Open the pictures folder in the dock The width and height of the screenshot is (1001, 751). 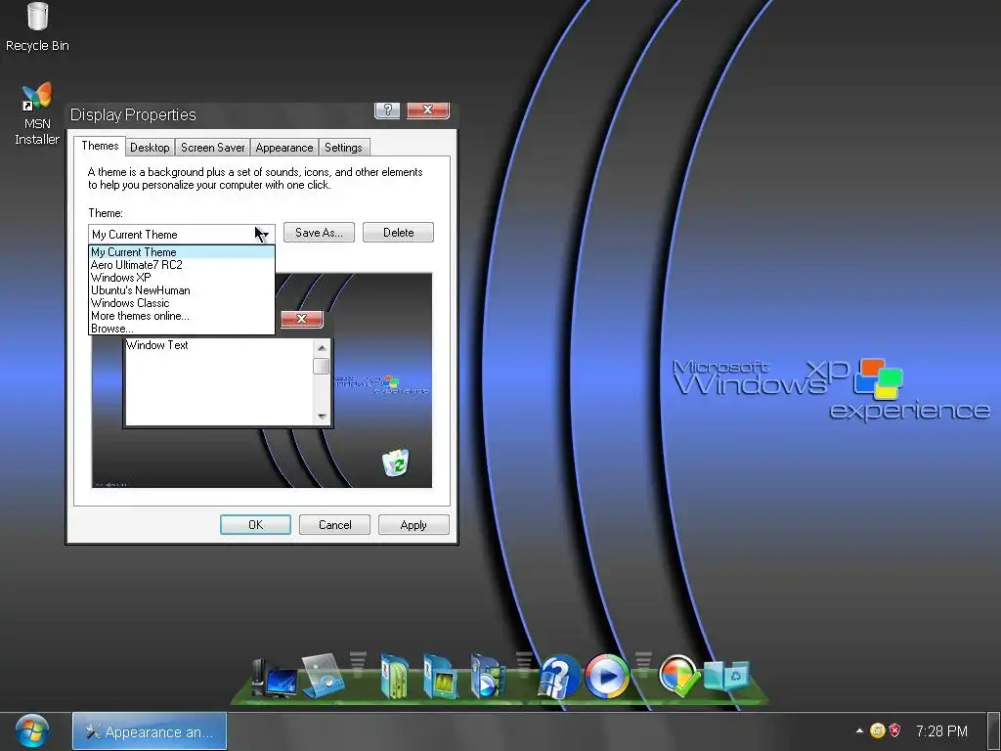(440, 677)
